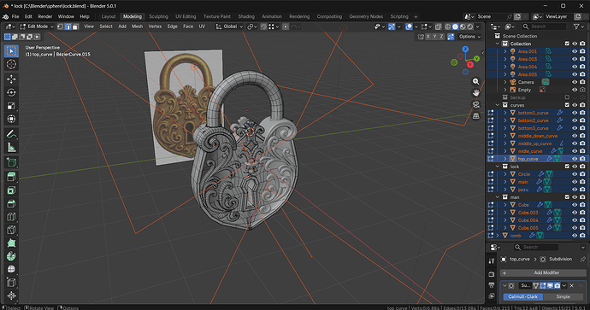
Task: Select the Edge Slide tool
Action: pos(11,283)
